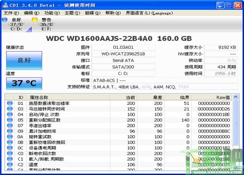This screenshot has height=175, width=244.
Task: Maximize the CDI window
Action: click(229, 5)
